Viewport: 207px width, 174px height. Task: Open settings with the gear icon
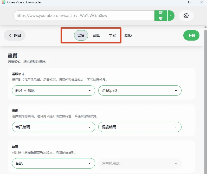[x=186, y=16]
